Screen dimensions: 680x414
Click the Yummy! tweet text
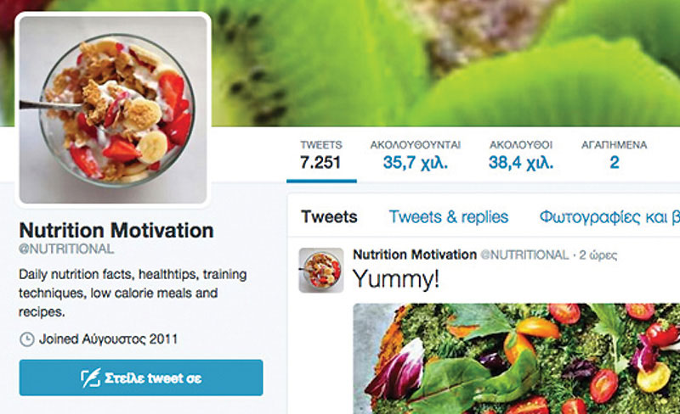click(x=396, y=279)
